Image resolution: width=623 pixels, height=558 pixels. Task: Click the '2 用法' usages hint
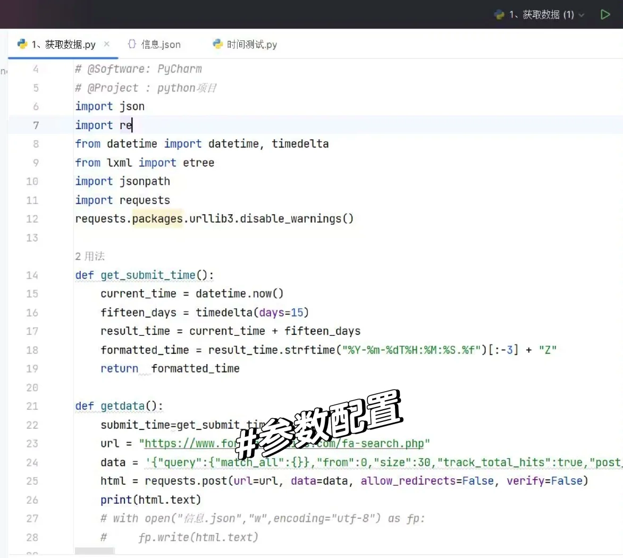[90, 256]
